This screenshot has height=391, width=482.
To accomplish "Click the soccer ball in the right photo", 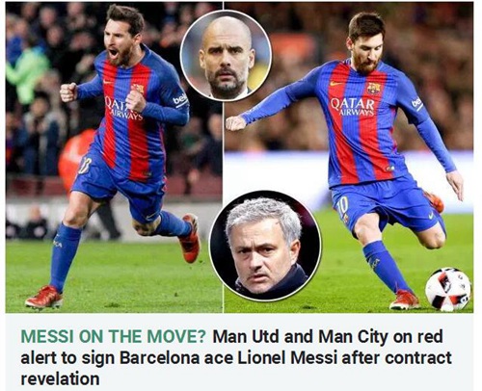I will tap(448, 289).
